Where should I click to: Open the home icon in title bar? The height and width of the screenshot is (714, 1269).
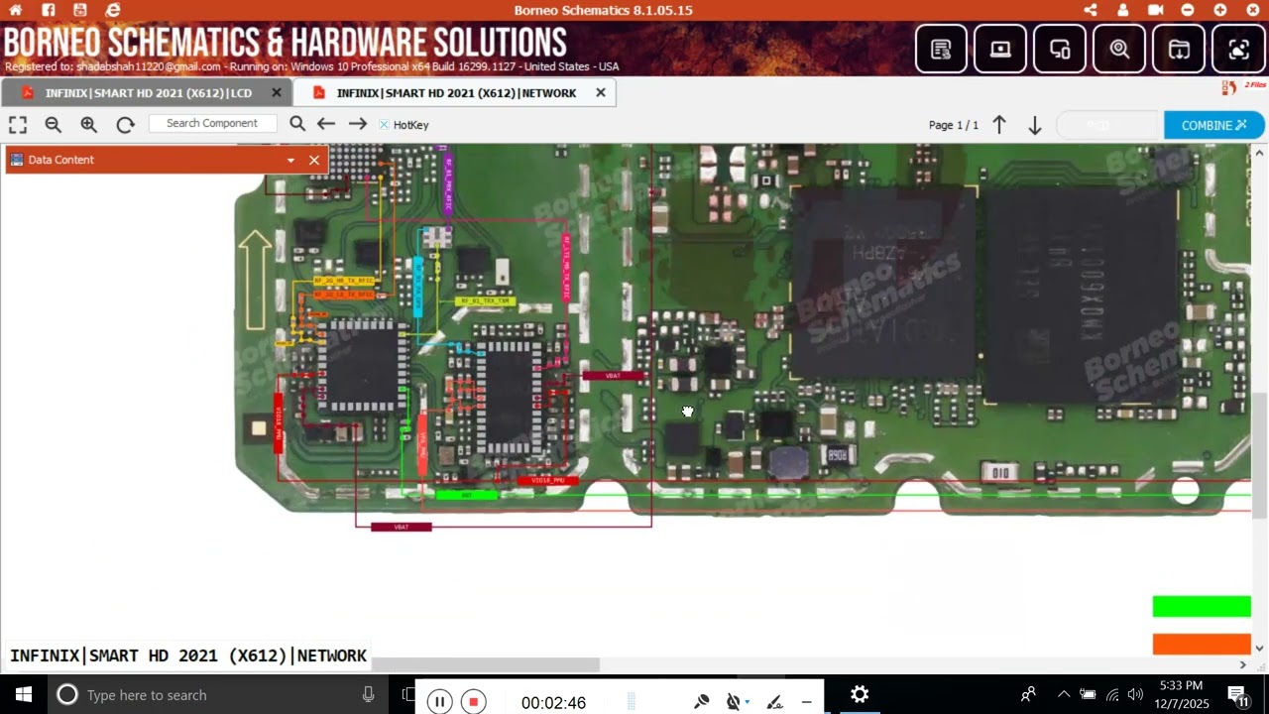click(x=15, y=10)
